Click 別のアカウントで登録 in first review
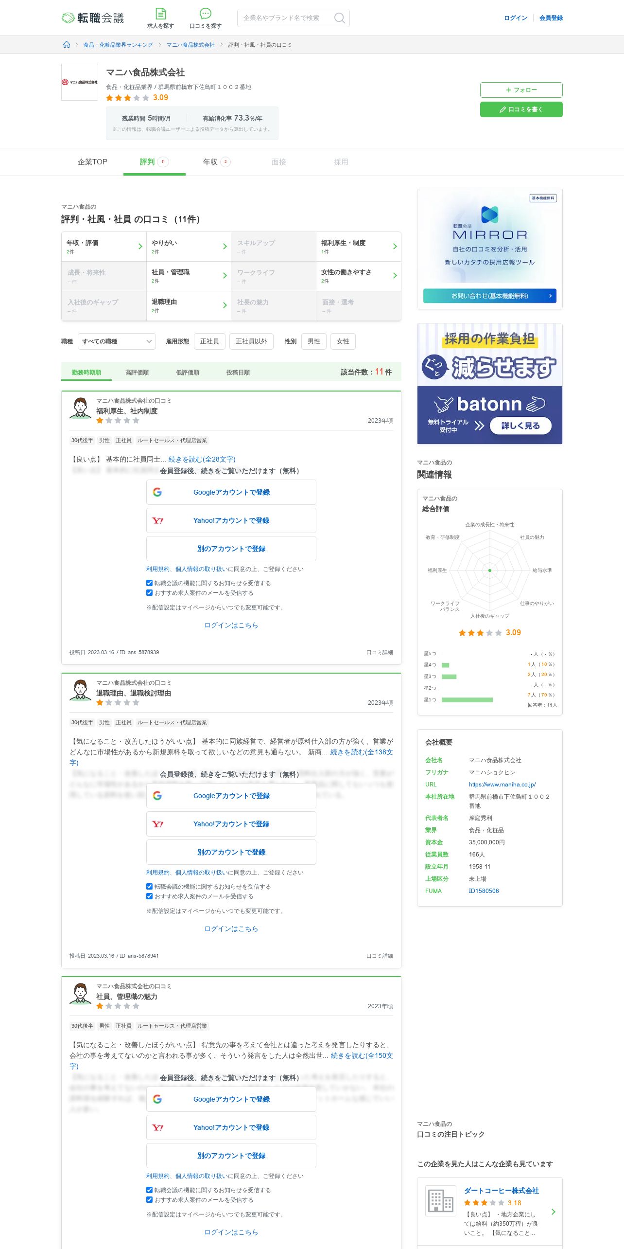The height and width of the screenshot is (1249, 624). tap(231, 549)
